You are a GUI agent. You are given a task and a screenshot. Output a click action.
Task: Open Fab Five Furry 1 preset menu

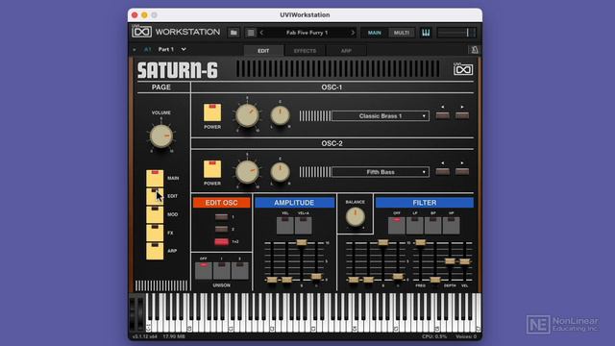307,33
